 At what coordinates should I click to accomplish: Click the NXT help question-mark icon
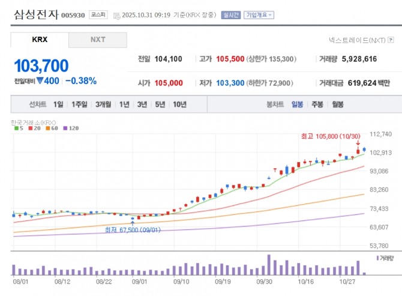click(390, 41)
